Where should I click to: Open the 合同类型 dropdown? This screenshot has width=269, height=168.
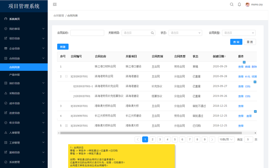pyautogui.click(x=239, y=33)
